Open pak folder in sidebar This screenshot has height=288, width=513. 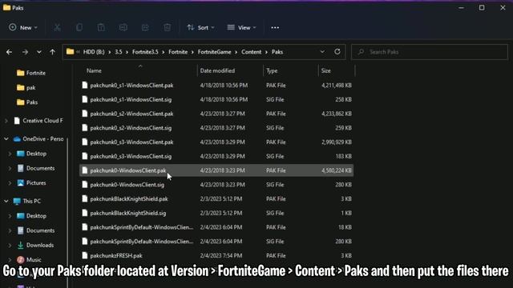click(26, 87)
